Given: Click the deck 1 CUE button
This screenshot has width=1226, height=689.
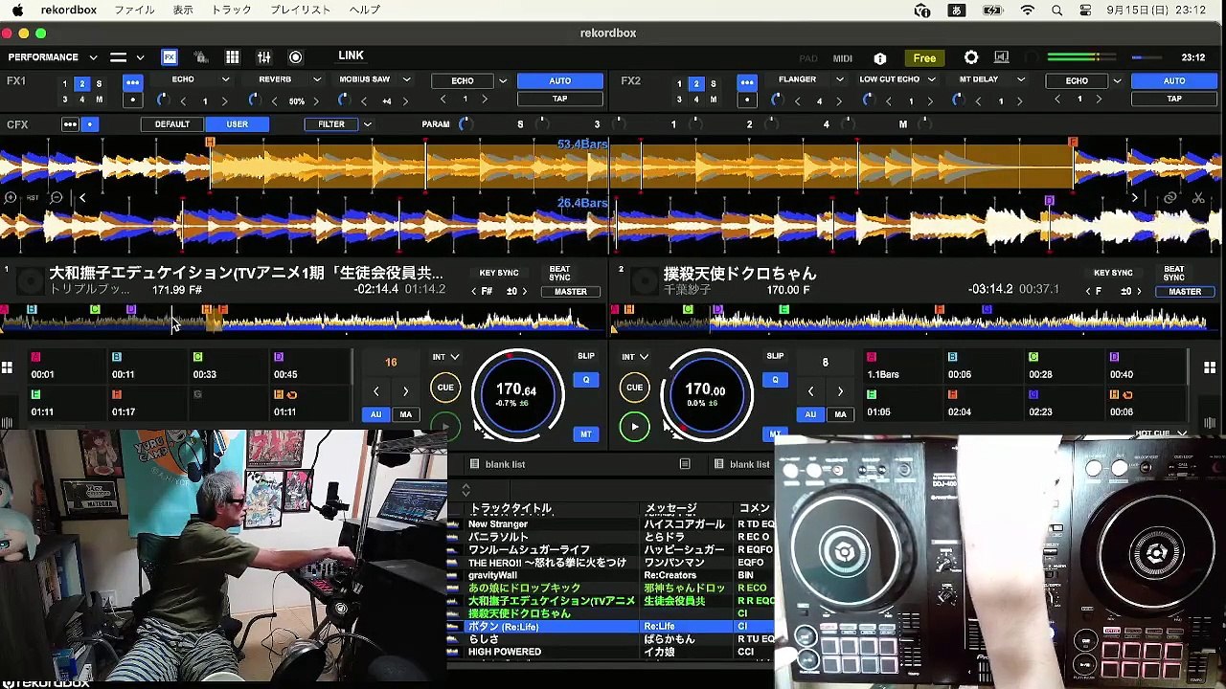Looking at the screenshot, I should coord(445,388).
